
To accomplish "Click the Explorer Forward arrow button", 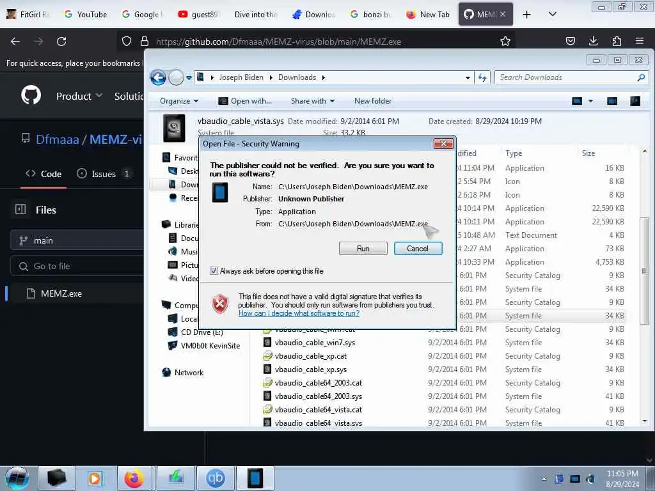I will coord(176,77).
